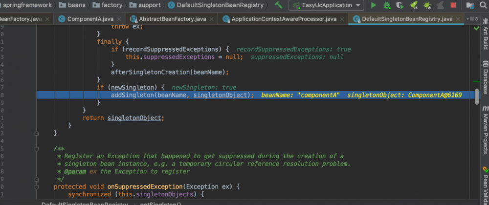Click the greyed-out icon left of Stop

(x=440, y=5)
